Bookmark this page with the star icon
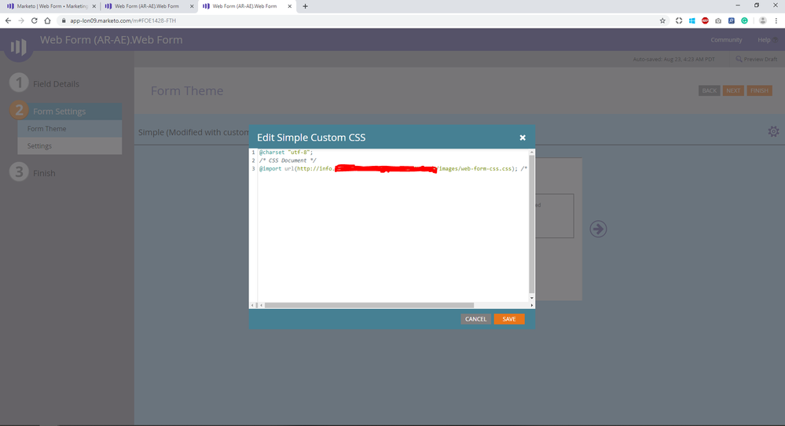 [x=662, y=20]
